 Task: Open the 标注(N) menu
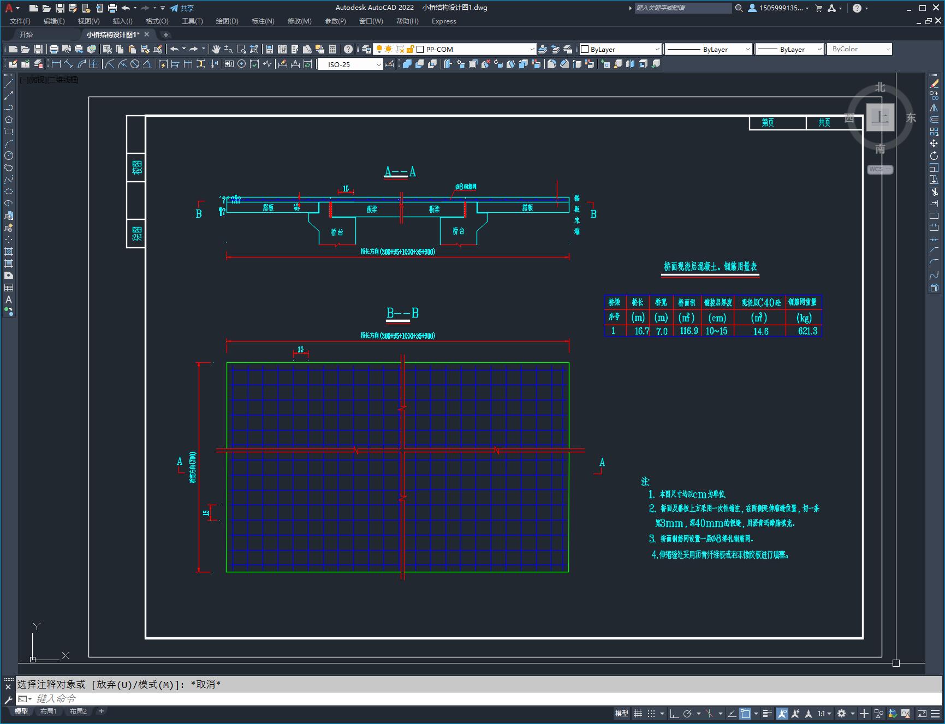click(x=263, y=21)
